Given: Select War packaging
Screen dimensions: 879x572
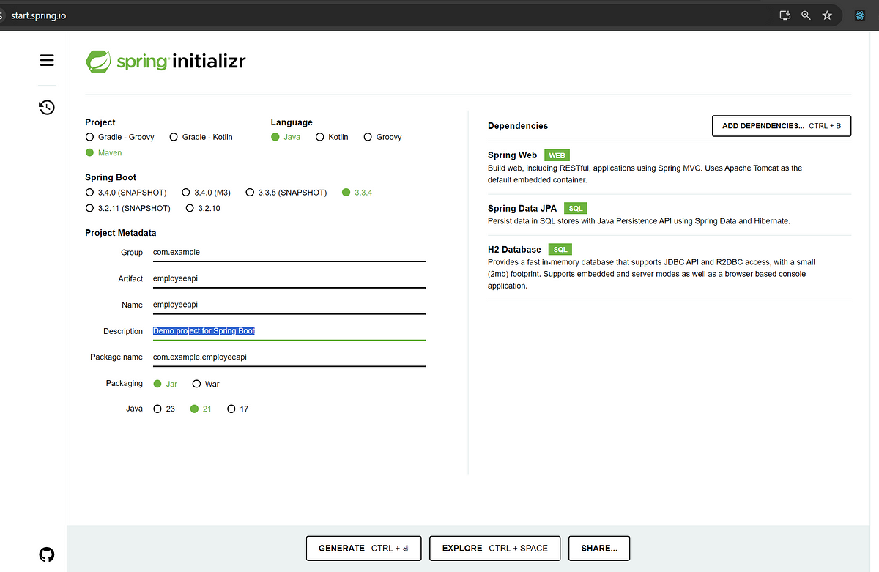Looking at the screenshot, I should [206, 384].
